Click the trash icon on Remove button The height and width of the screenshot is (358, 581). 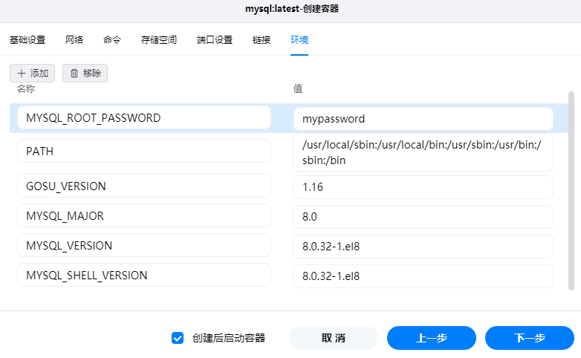(74, 74)
